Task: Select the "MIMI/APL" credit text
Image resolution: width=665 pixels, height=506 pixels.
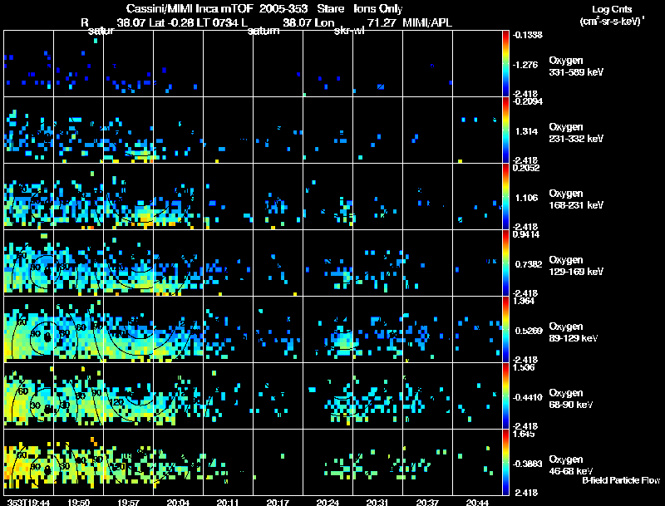Action: click(x=427, y=22)
